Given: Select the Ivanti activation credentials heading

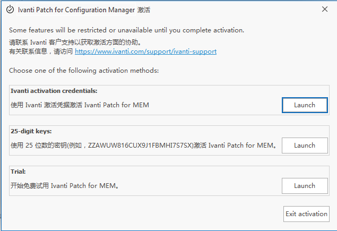Looking at the screenshot, I should point(54,91).
